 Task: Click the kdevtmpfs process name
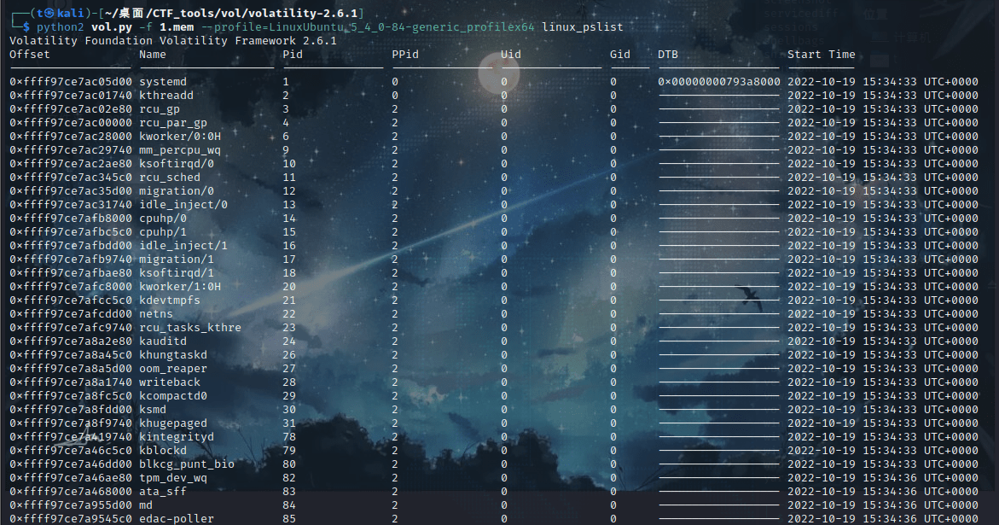[x=170, y=300]
